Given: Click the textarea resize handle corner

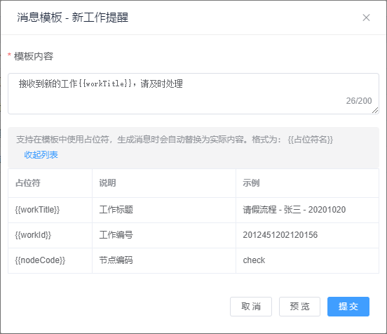Looking at the screenshot, I should [375, 110].
